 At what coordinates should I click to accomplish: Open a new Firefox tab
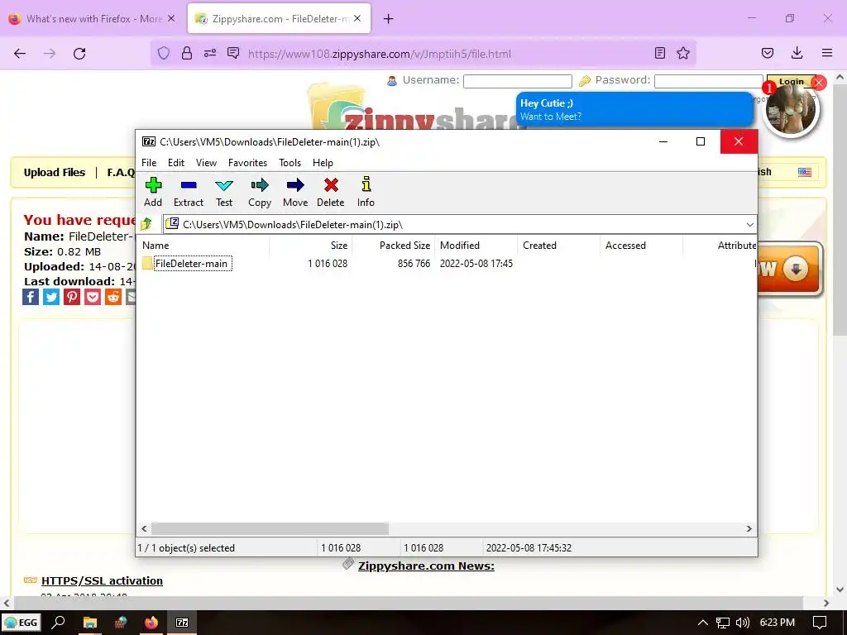point(389,19)
